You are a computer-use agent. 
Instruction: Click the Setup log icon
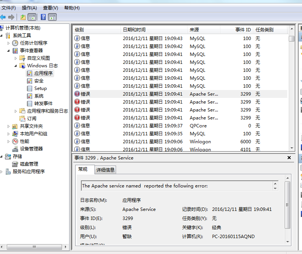pyautogui.click(x=29, y=88)
